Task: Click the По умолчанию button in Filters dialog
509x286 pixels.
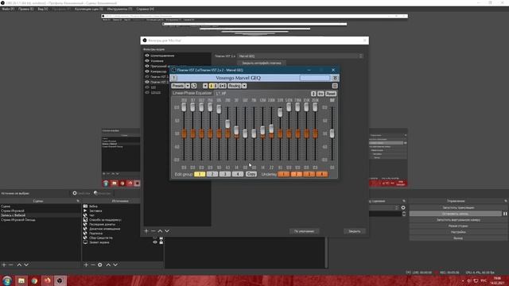Action: click(304, 231)
